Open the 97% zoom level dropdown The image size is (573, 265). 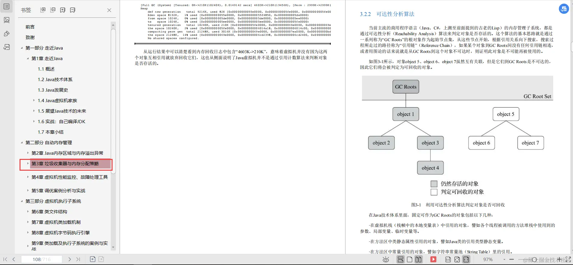504,260
